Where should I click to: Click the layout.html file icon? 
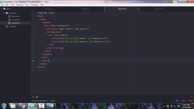click(9, 23)
